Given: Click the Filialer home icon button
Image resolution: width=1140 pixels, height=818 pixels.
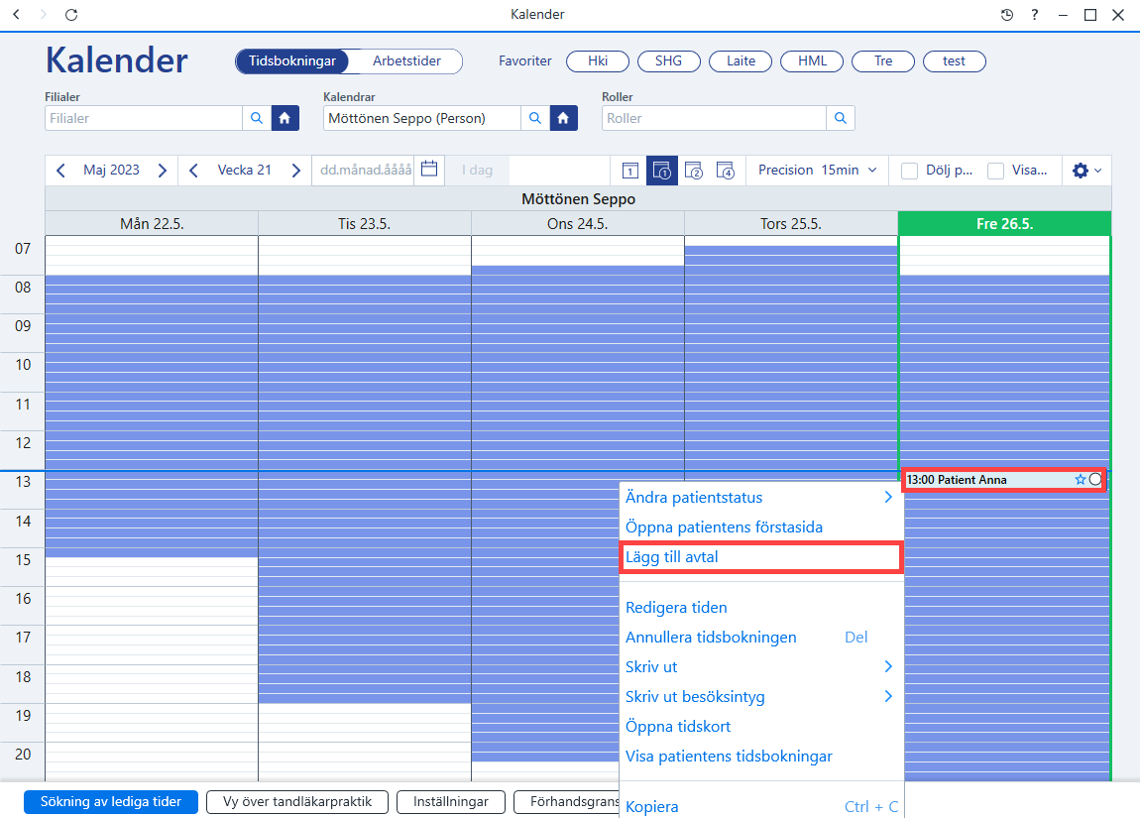Looking at the screenshot, I should coord(285,118).
